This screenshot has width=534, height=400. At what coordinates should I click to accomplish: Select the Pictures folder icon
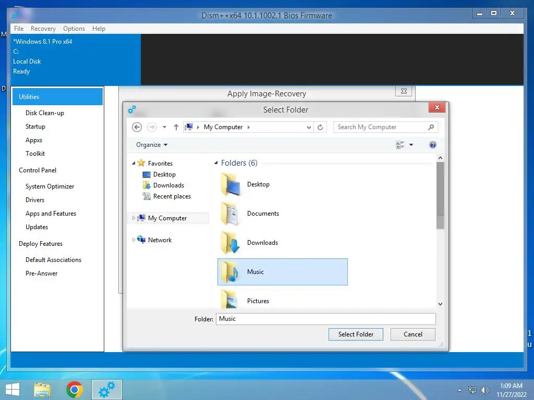pos(229,299)
